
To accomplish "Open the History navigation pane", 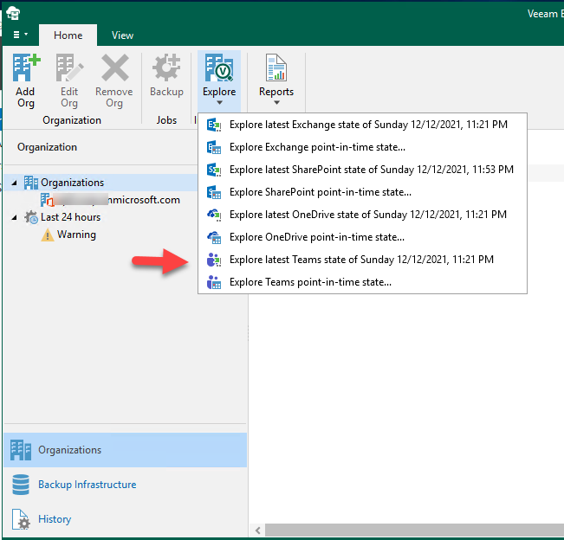I will (55, 519).
